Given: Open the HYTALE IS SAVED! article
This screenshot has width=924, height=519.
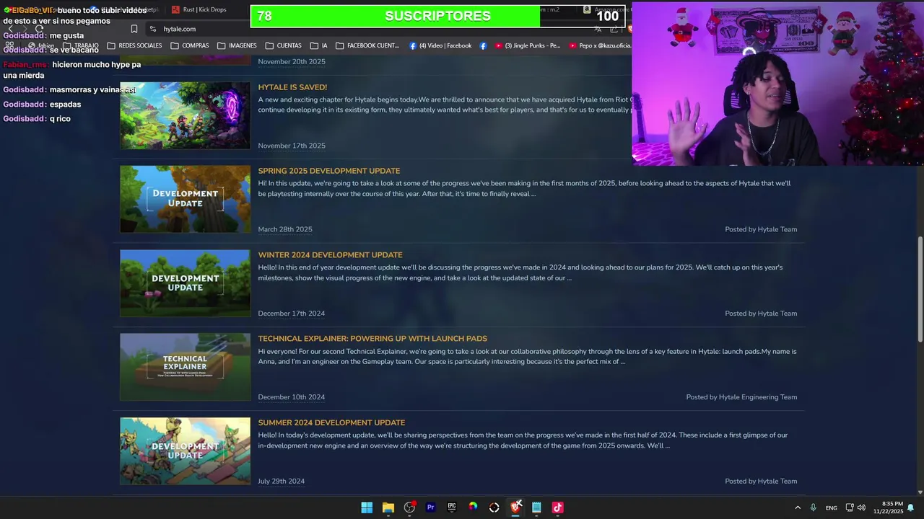Looking at the screenshot, I should 292,87.
